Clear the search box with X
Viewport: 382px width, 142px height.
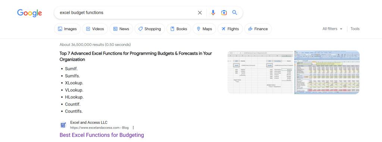[200, 13]
